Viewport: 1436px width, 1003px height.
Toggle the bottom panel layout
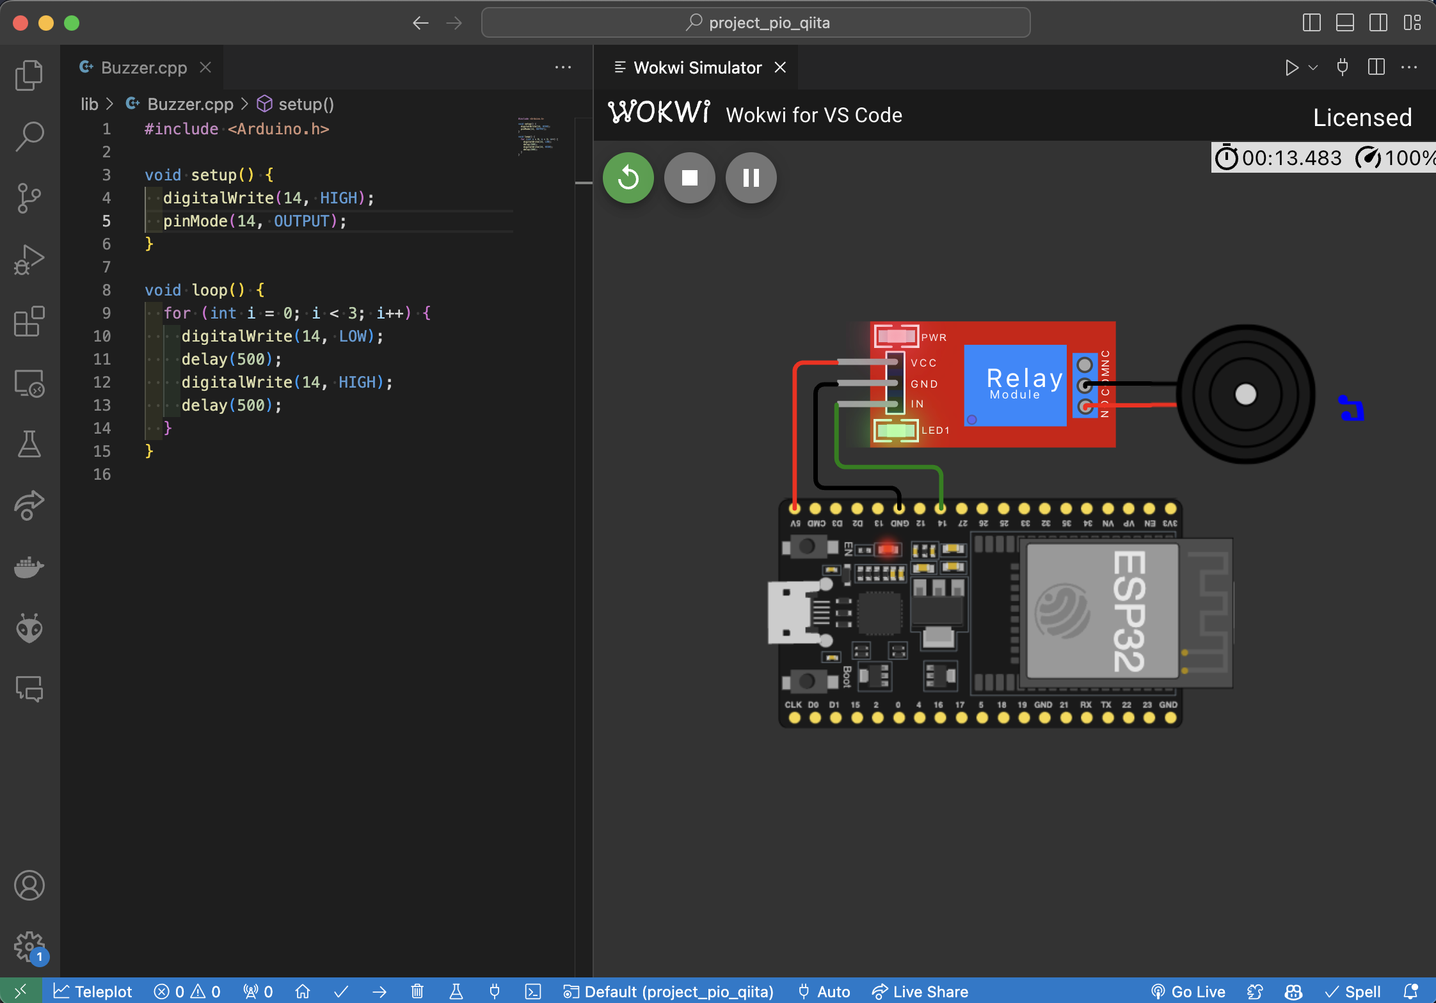pos(1345,23)
